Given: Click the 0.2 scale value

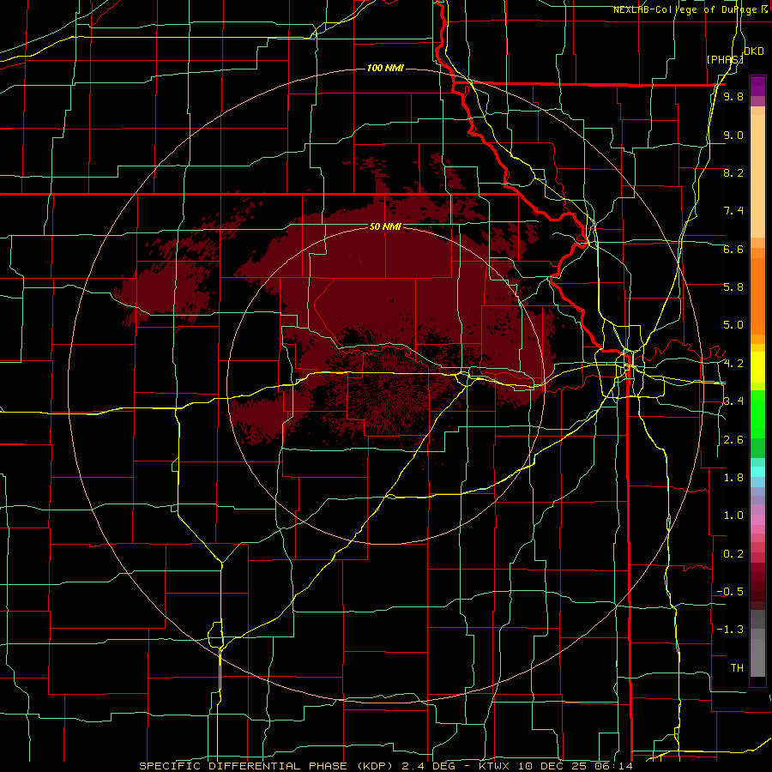Looking at the screenshot, I should tap(733, 553).
